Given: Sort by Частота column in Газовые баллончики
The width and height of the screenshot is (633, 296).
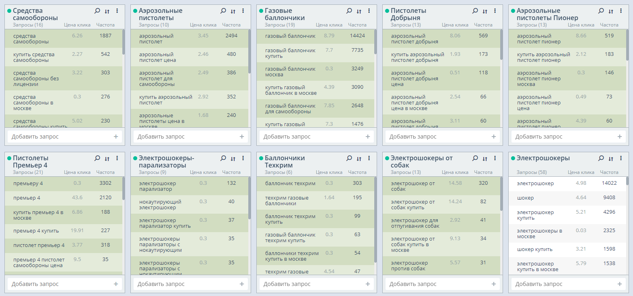Looking at the screenshot, I should tap(357, 25).
